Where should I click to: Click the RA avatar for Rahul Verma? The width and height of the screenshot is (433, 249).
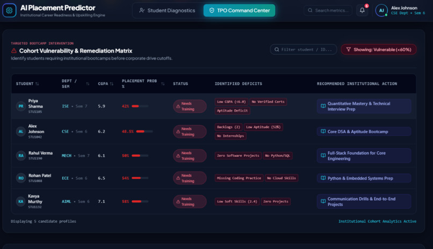coord(21,156)
